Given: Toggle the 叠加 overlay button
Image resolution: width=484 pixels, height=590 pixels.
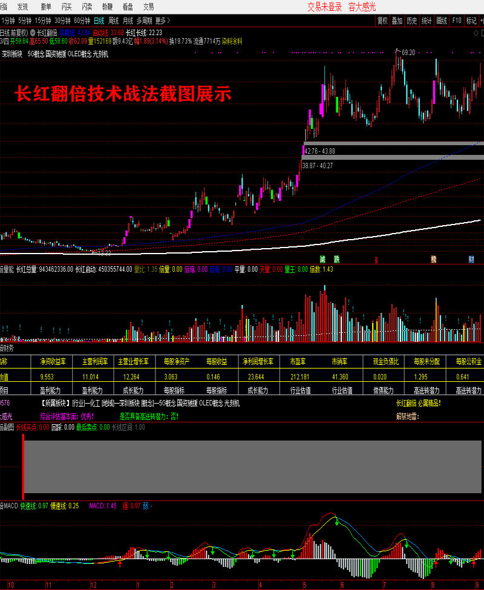Looking at the screenshot, I should coord(397,21).
